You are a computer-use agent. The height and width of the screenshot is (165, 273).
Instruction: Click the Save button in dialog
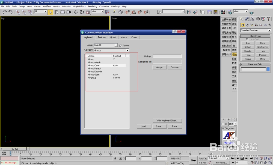point(159,126)
